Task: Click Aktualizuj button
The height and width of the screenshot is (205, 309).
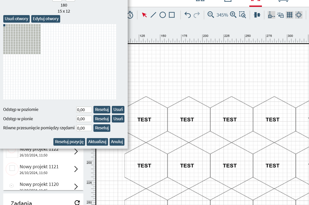Action: (x=97, y=142)
